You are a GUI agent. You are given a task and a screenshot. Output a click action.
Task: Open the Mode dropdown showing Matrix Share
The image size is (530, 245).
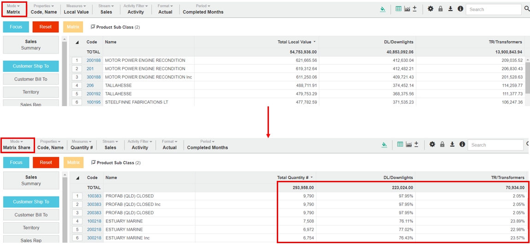click(17, 145)
